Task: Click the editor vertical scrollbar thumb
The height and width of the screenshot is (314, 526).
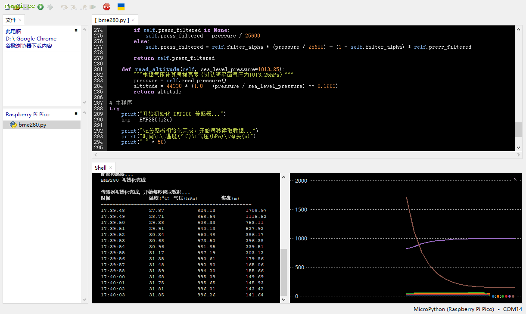Action: 518,130
